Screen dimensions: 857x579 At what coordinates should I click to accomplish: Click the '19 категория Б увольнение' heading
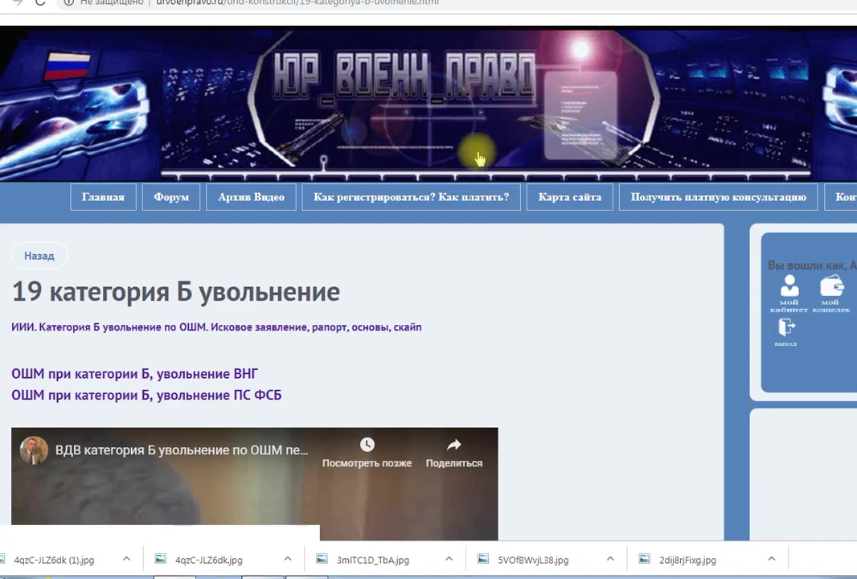(176, 291)
